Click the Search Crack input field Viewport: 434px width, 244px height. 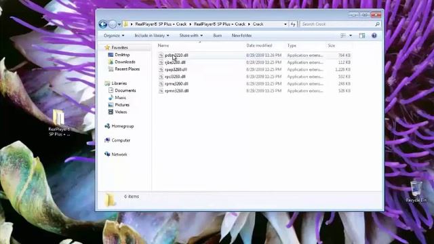click(338, 24)
